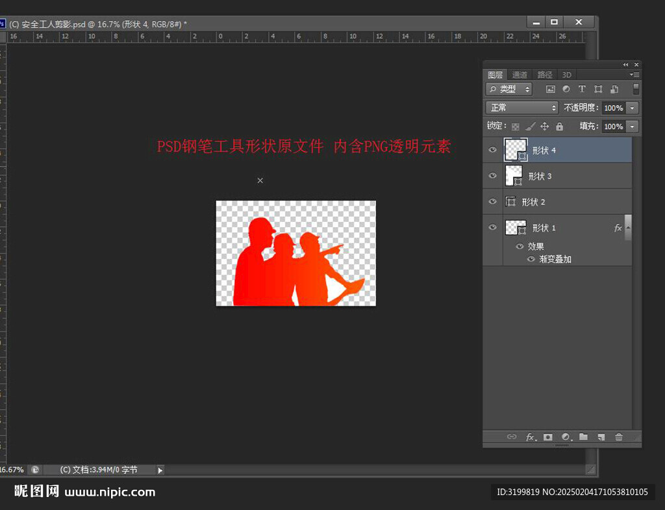665x510 pixels.
Task: Create a new layer with the new-layer icon
Action: (x=601, y=437)
